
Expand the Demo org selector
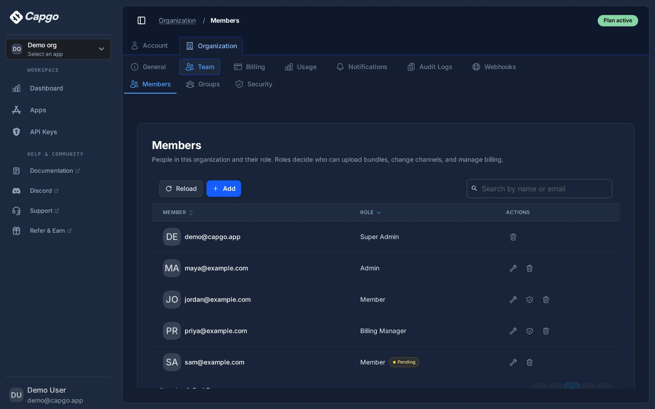[58, 49]
